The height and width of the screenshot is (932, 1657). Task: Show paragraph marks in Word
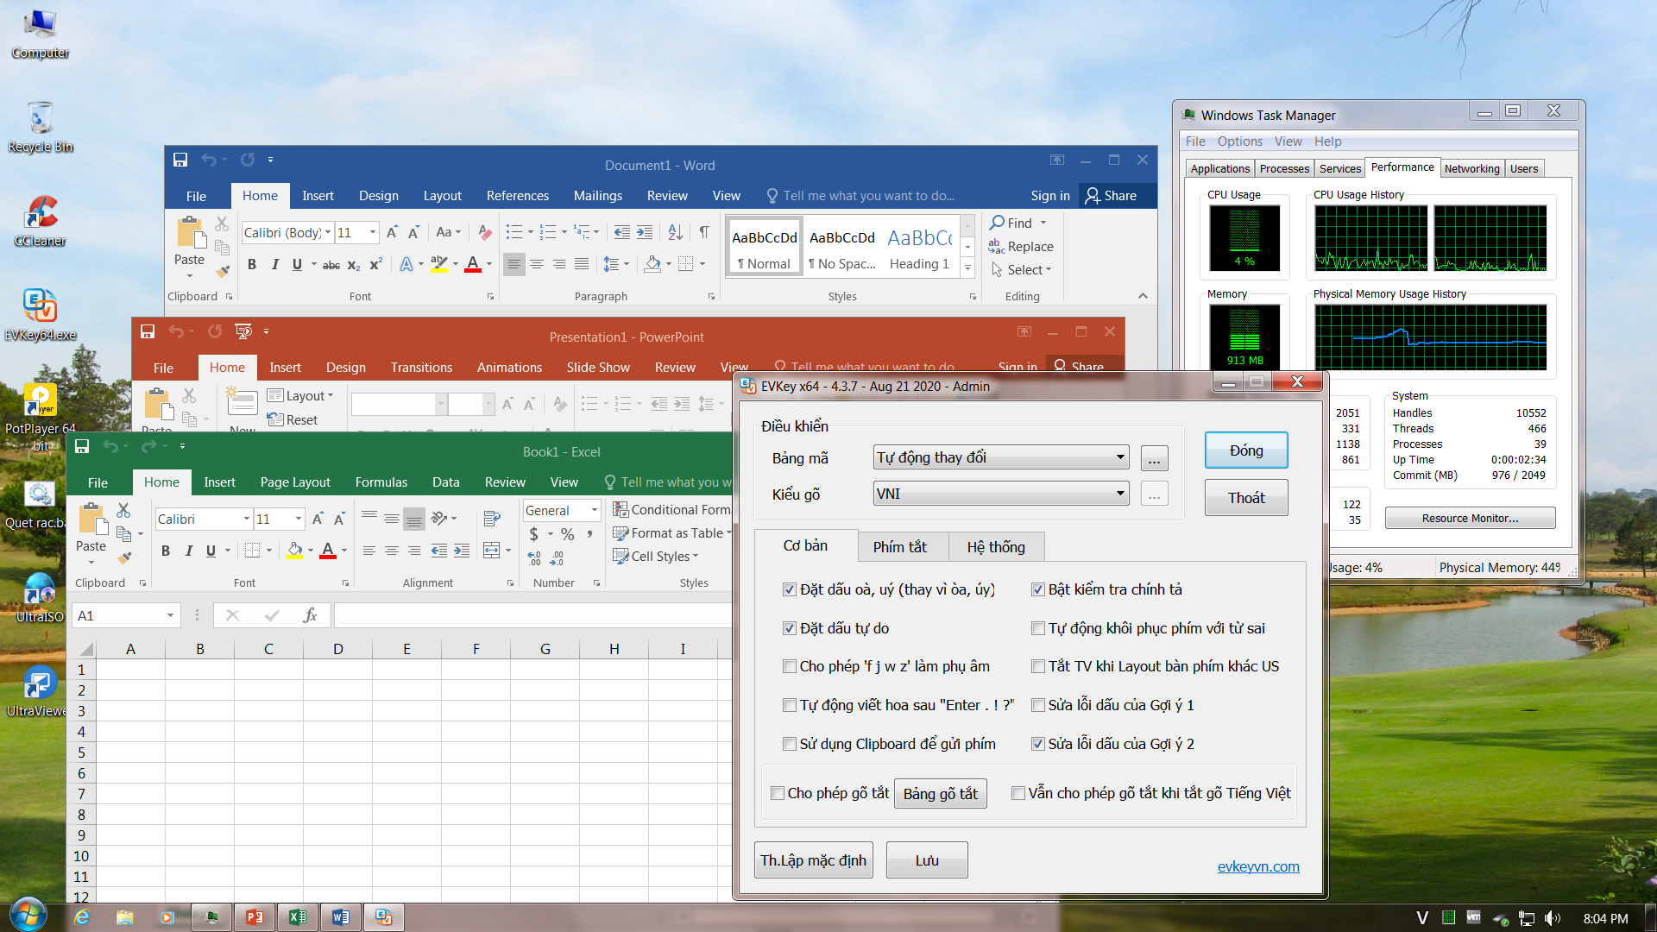tap(704, 232)
